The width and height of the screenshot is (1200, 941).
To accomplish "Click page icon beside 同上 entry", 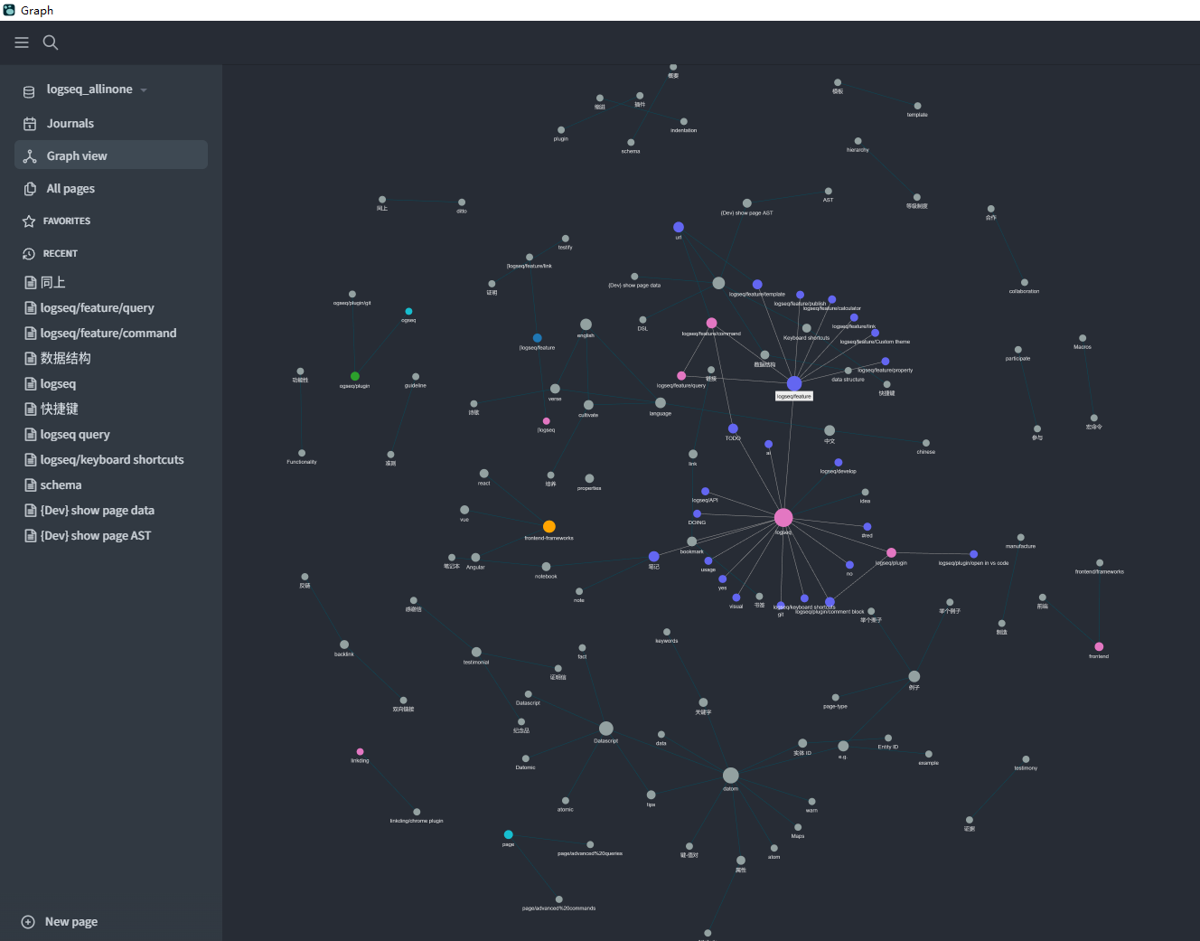I will (30, 283).
